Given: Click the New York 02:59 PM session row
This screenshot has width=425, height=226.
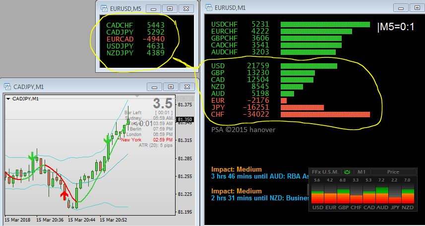Looking at the screenshot, I should click(x=147, y=140).
